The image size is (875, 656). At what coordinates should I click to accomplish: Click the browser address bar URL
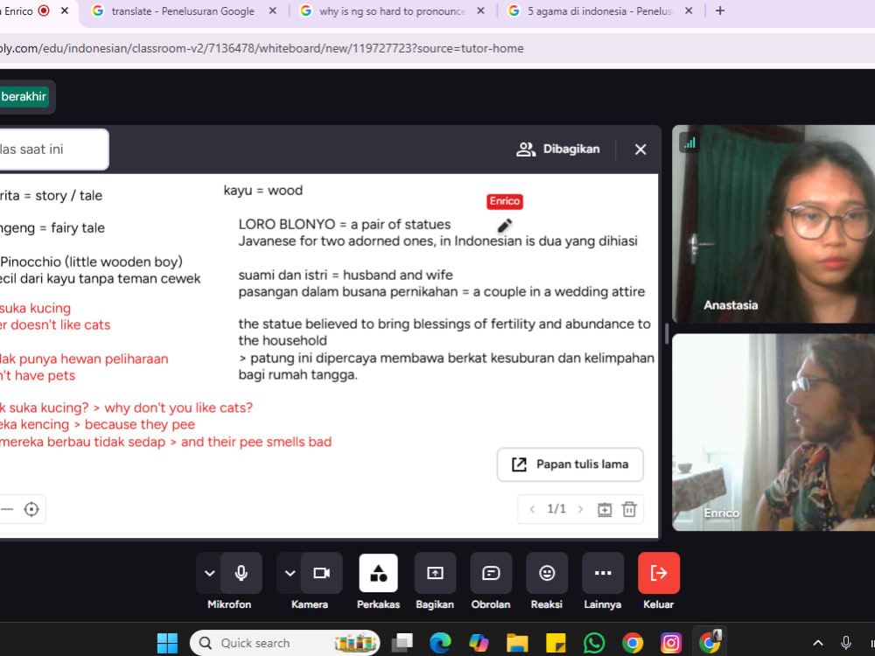point(262,48)
